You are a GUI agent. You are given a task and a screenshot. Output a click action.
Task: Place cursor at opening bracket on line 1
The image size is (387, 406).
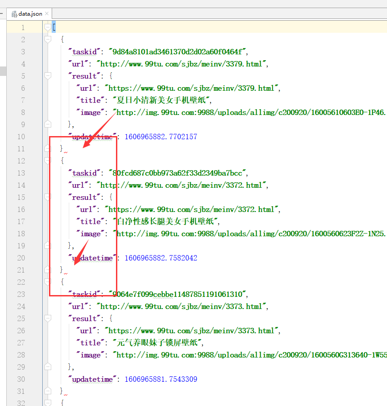point(54,27)
